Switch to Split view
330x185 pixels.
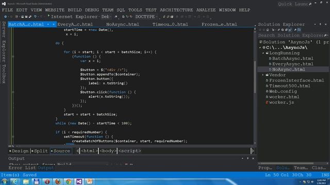[x=39, y=151]
